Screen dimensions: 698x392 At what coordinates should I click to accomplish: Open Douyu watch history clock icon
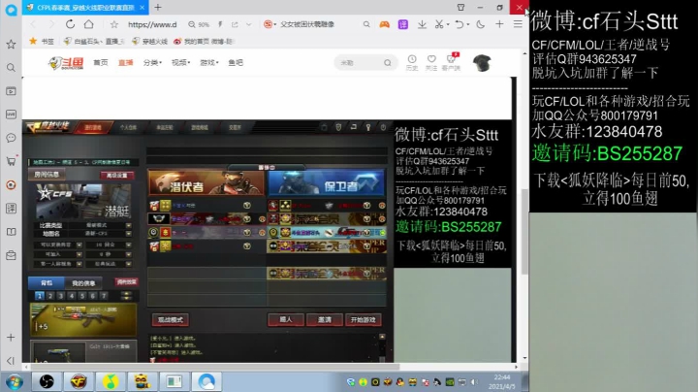(412, 62)
